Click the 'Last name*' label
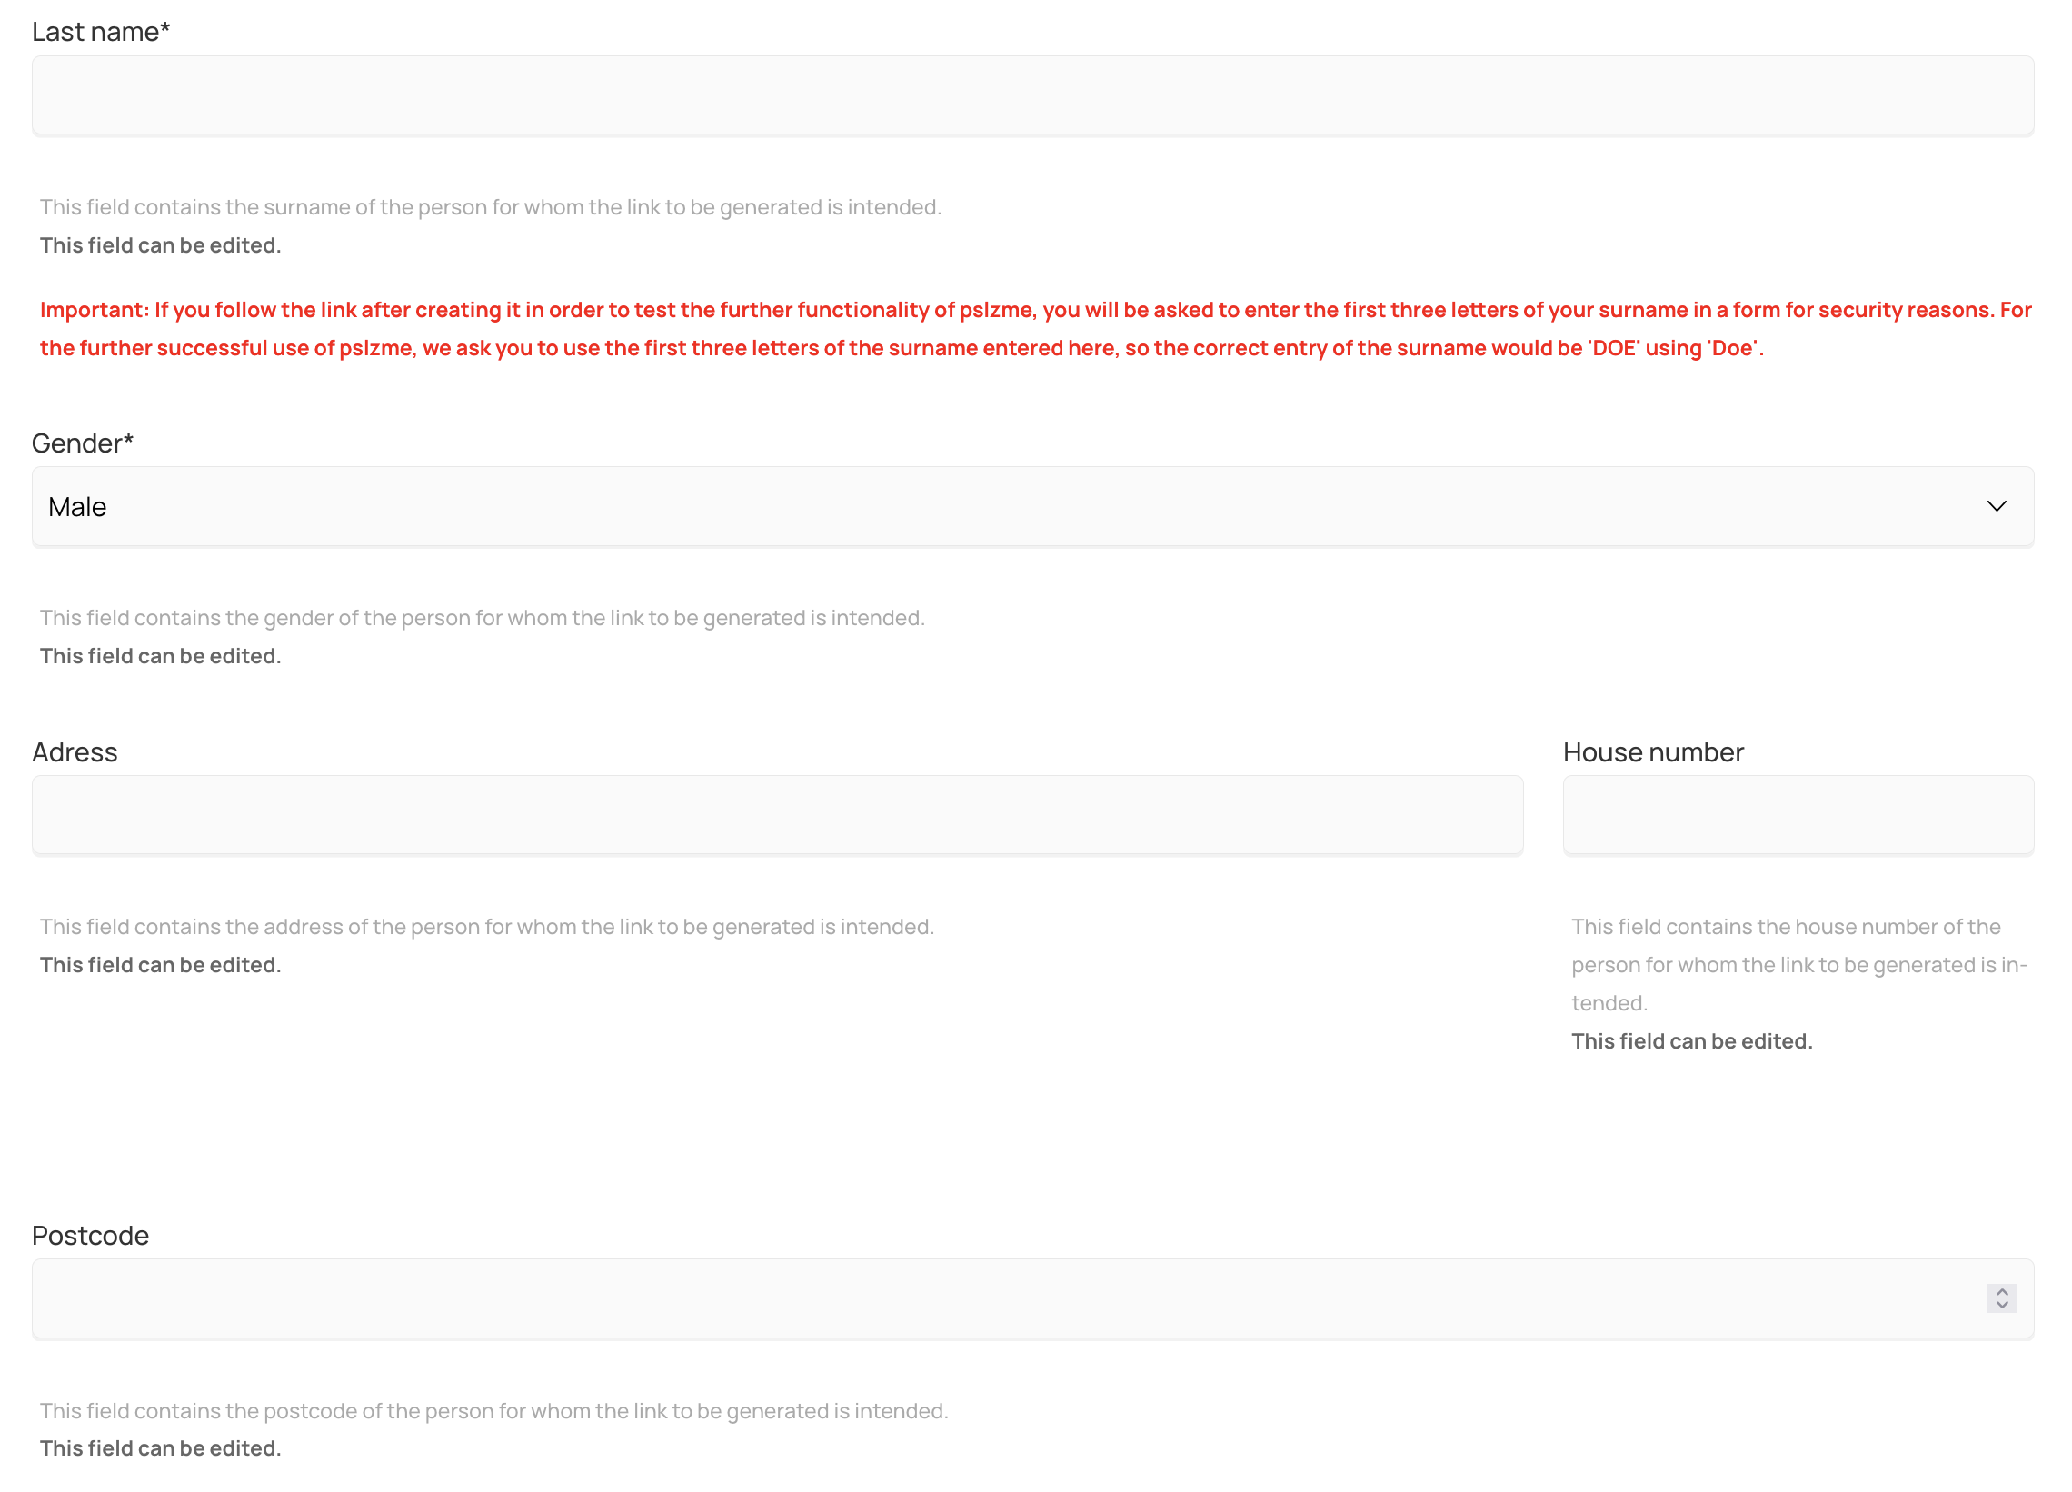The width and height of the screenshot is (2072, 1492). pos(101,32)
